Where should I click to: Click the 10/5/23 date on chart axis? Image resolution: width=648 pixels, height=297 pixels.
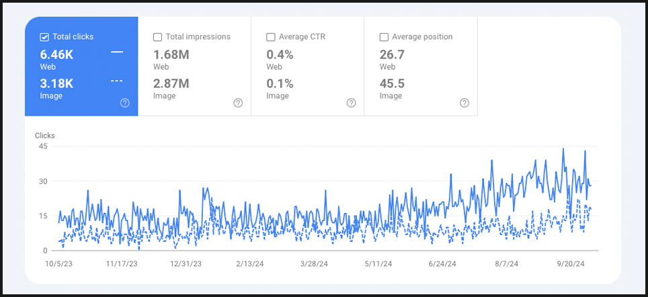coord(58,264)
